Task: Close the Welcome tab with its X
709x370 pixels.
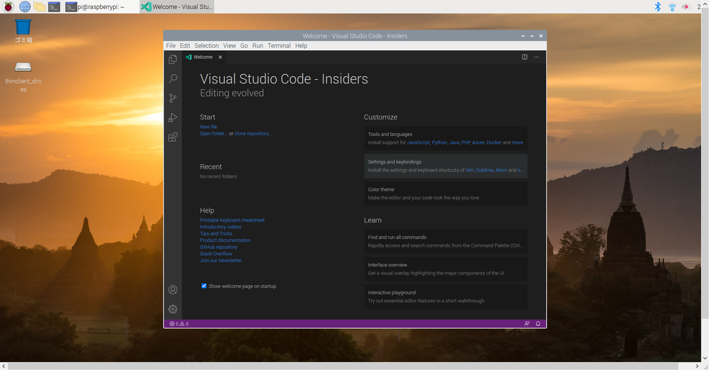Action: pos(220,57)
